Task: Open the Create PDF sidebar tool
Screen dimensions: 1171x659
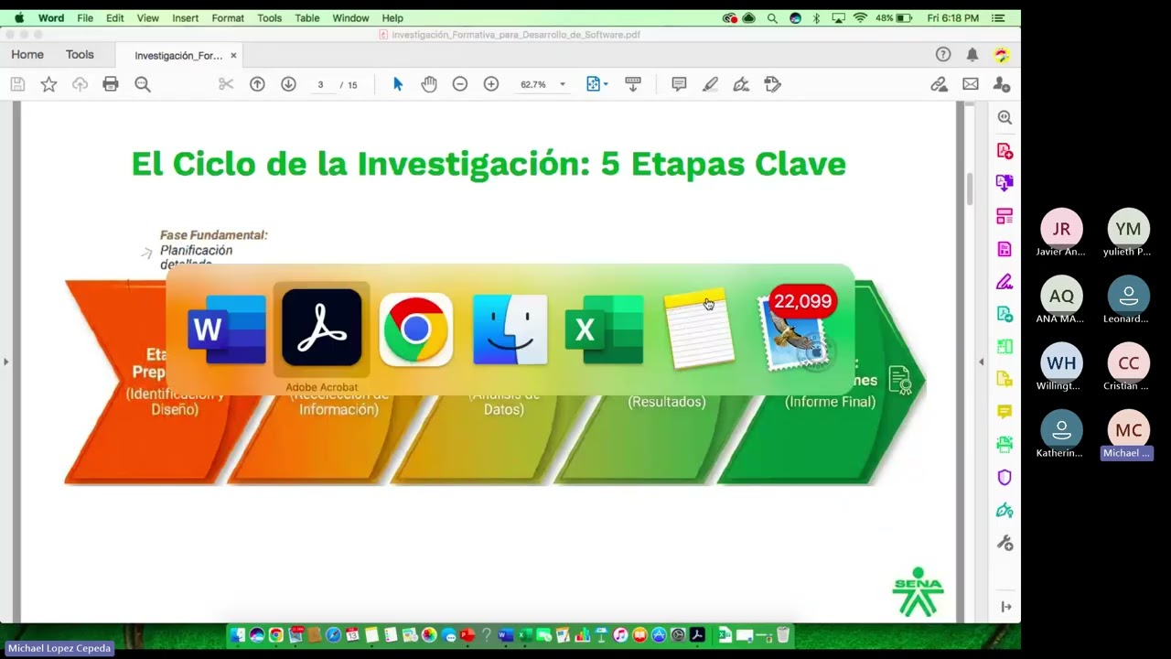Action: (x=1004, y=151)
